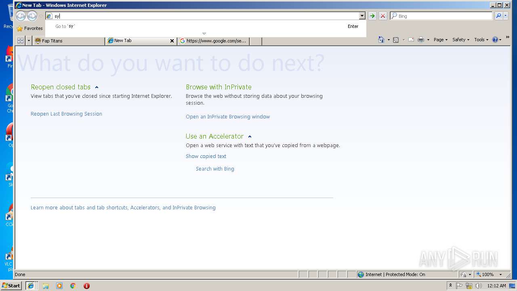Go forward with the Forward arrow button
Image resolution: width=517 pixels, height=291 pixels.
tap(32, 16)
